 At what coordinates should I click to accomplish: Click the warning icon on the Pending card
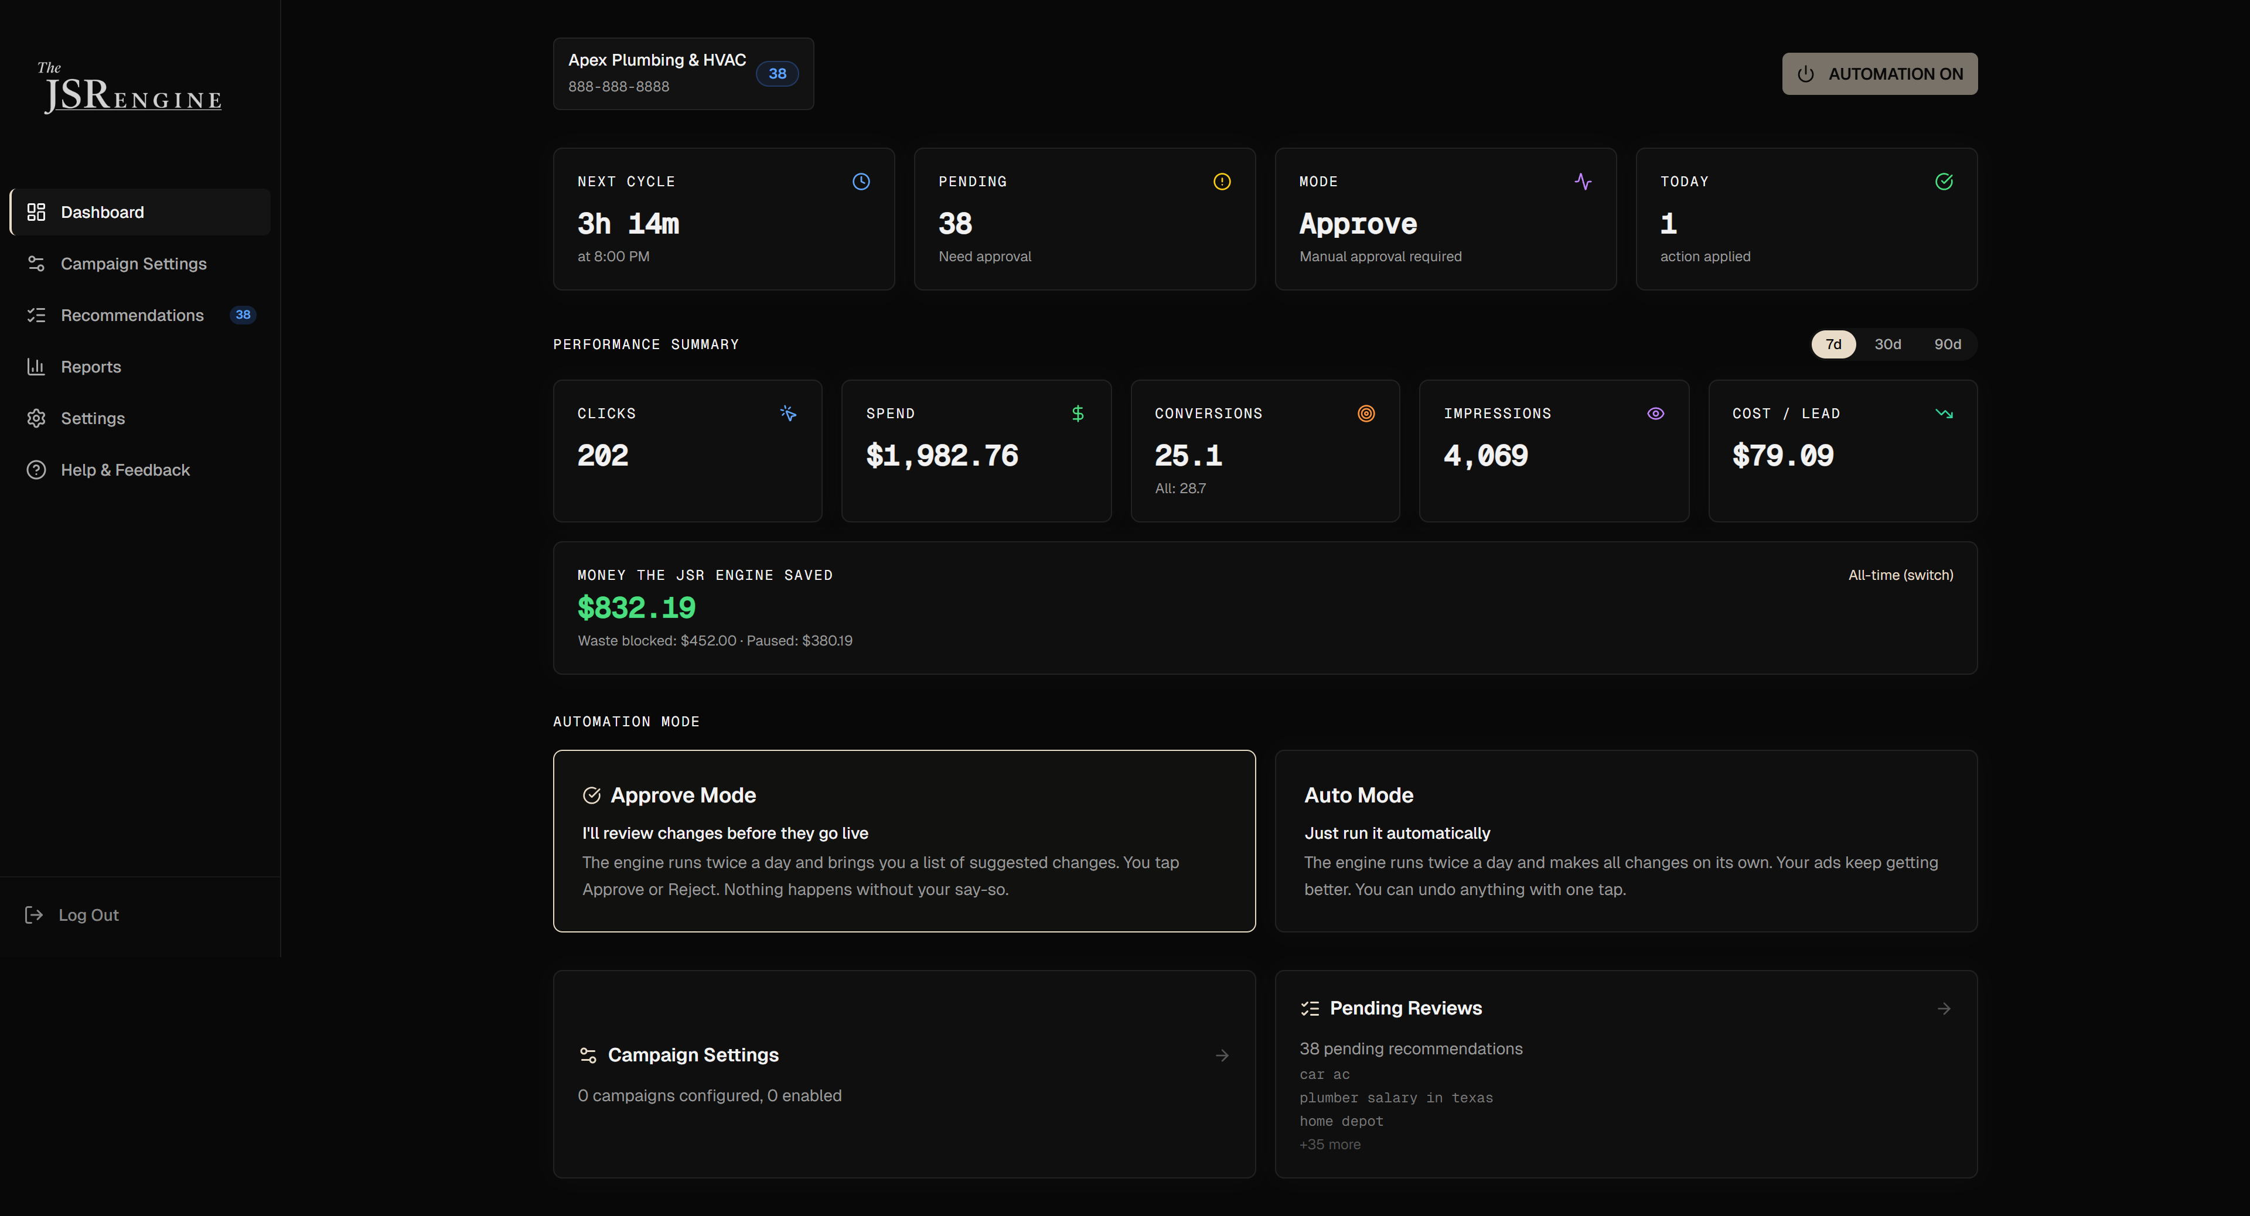(1221, 182)
